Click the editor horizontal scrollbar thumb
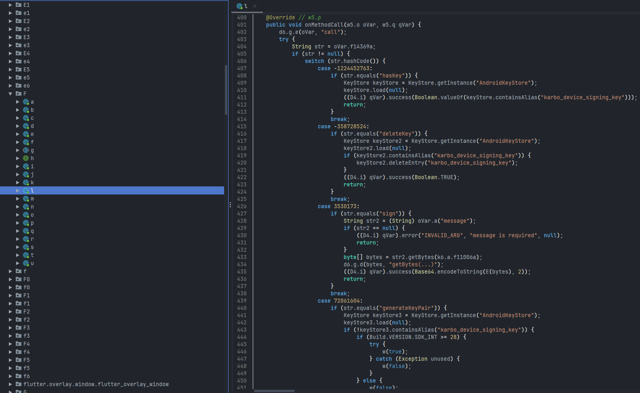Viewport: 640px width, 393px height. (274, 391)
